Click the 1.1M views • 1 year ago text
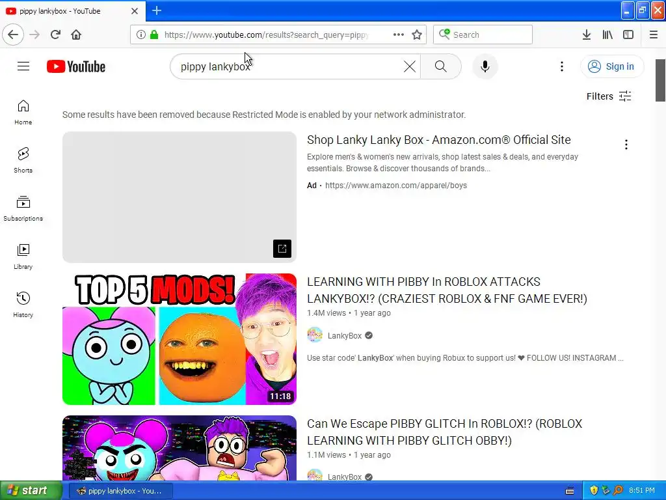Image resolution: width=666 pixels, height=500 pixels. [x=349, y=455]
